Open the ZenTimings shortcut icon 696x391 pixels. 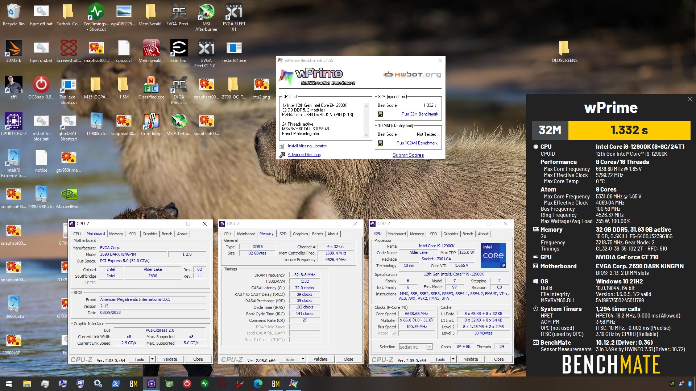coord(96,17)
